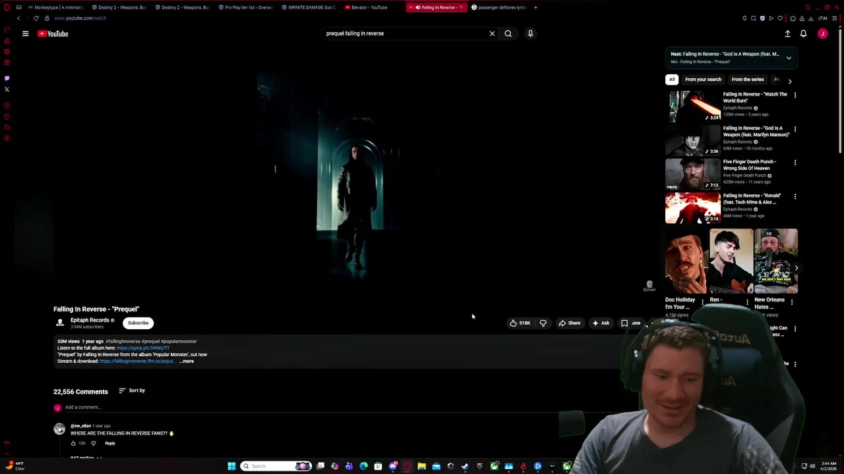Open the X icon in Opera sidebar
844x474 pixels.
(7, 90)
